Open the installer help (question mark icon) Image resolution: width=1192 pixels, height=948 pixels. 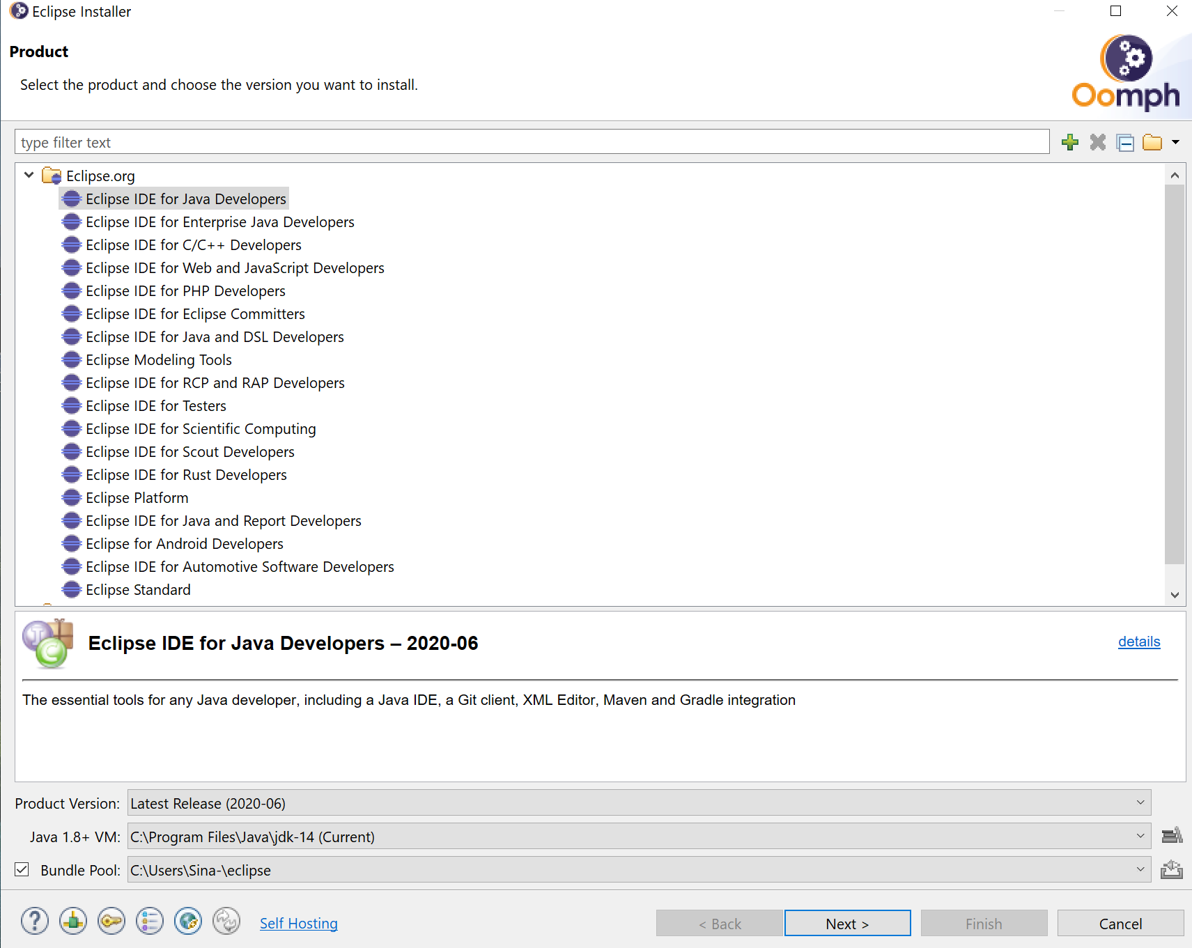coord(34,921)
